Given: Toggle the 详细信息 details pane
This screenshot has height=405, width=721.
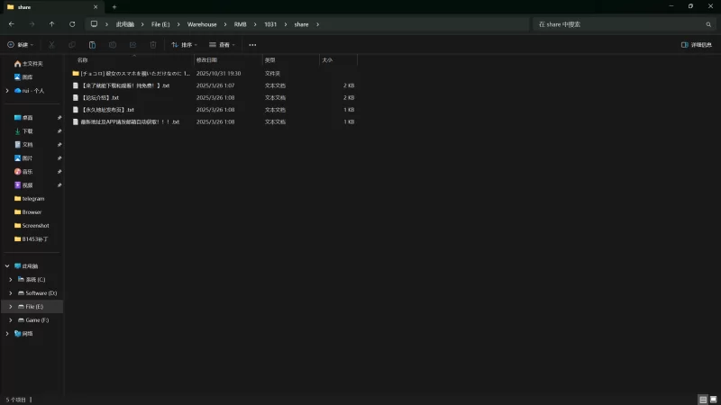Looking at the screenshot, I should (x=696, y=44).
